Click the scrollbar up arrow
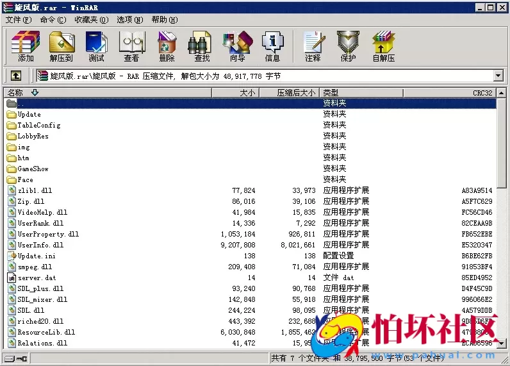 pyautogui.click(x=502, y=93)
